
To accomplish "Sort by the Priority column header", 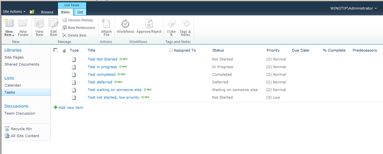I will coord(273,50).
